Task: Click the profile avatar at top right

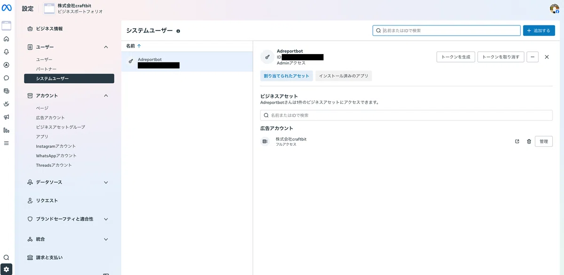Action: click(554, 8)
